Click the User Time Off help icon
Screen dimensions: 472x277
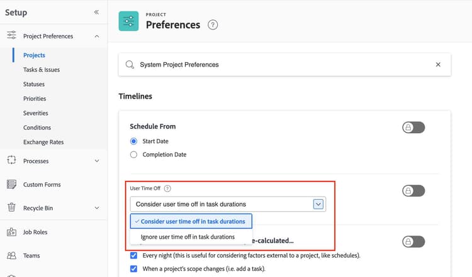coord(167,188)
